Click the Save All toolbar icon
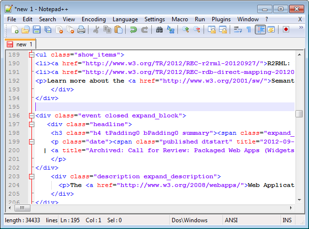The height and width of the screenshot is (229, 309). 48,30
